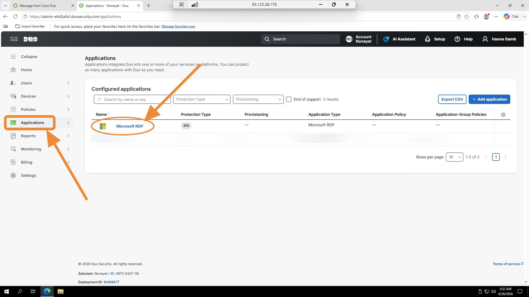
Task: Click the Users icon in sidebar
Action: [x=13, y=83]
